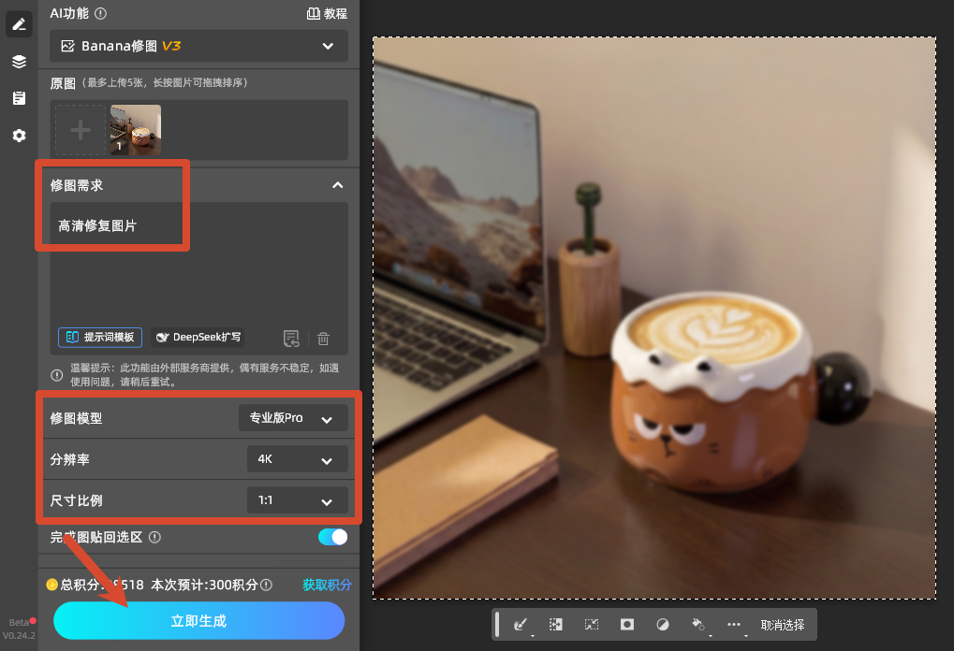Viewport: 954px width, 651px height.
Task: Select the brush tool in bottom toolbar
Action: pos(521,624)
